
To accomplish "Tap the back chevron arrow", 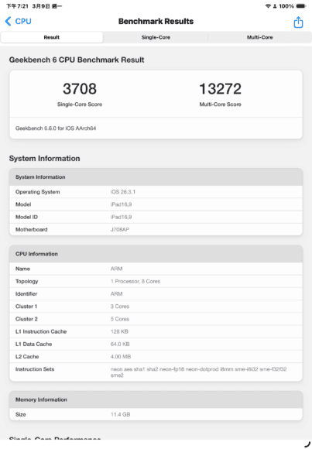I will (x=8, y=21).
